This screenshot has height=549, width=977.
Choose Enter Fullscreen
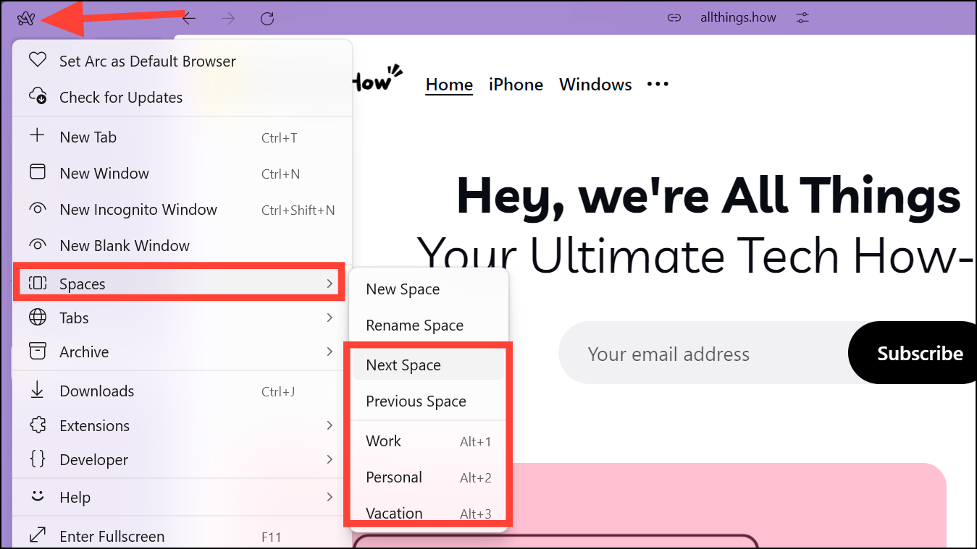point(183,537)
